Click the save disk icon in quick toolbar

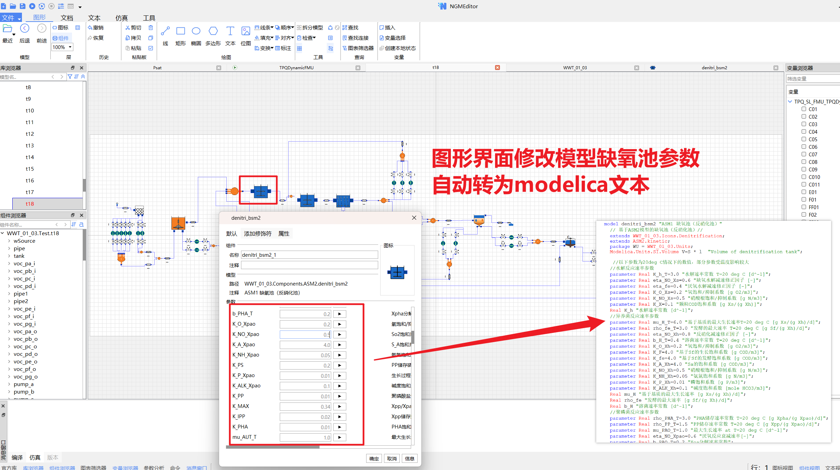tap(23, 6)
